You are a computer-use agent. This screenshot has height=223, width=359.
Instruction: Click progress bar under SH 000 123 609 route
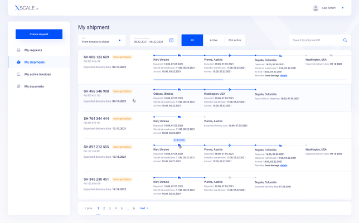249,80
